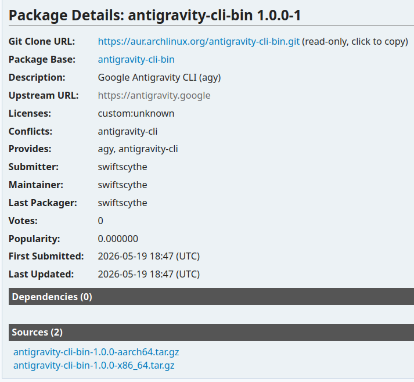Click the description text Google Antigravity CLI (agy)

pyautogui.click(x=159, y=77)
